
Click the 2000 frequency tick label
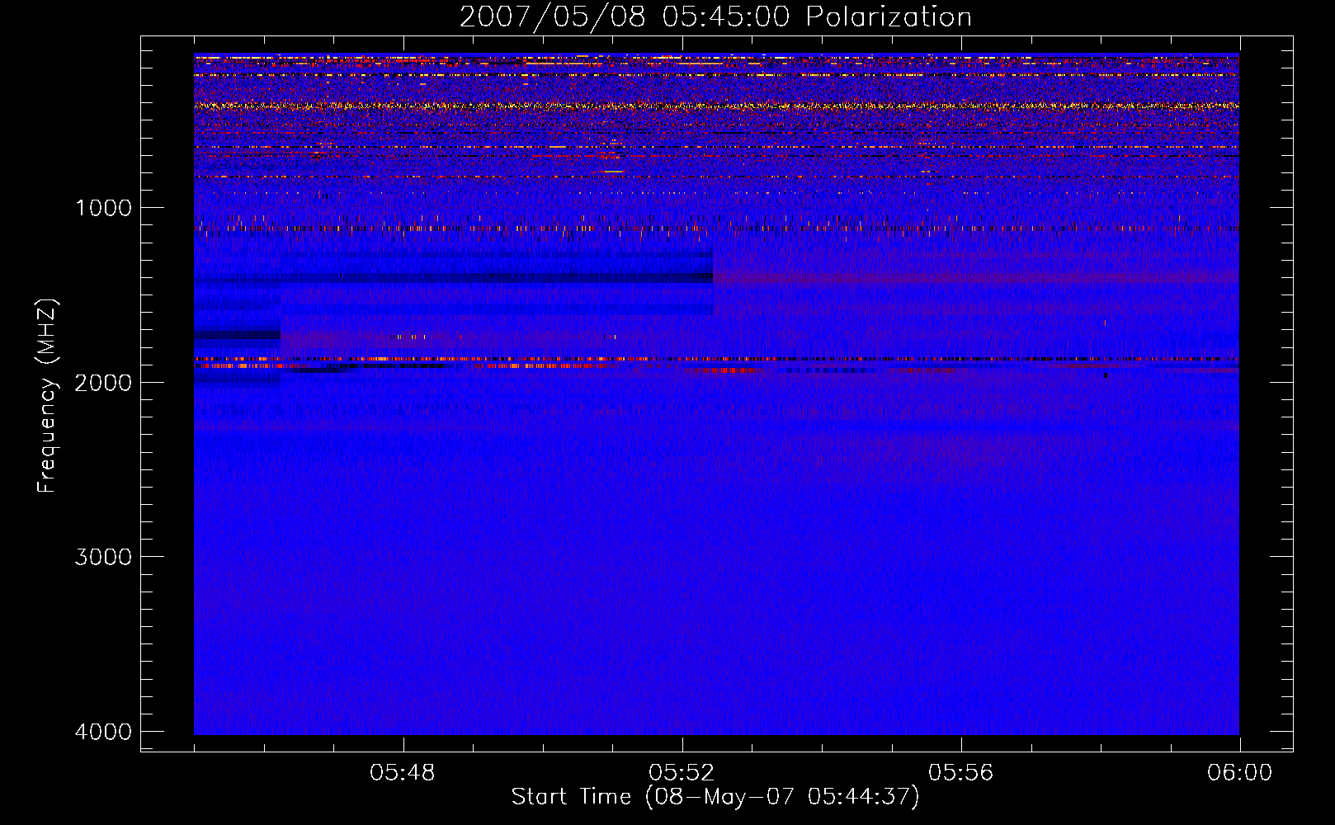[x=103, y=382]
